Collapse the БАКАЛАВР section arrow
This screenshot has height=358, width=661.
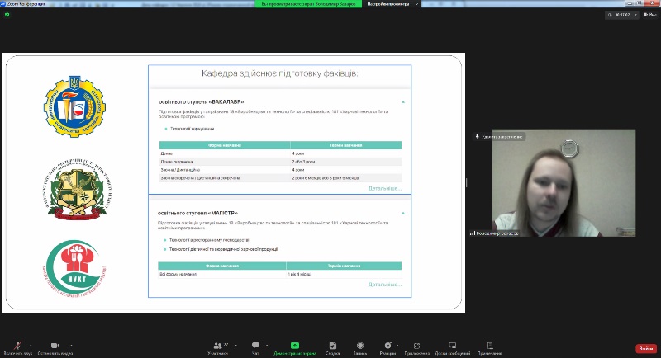tap(403, 102)
